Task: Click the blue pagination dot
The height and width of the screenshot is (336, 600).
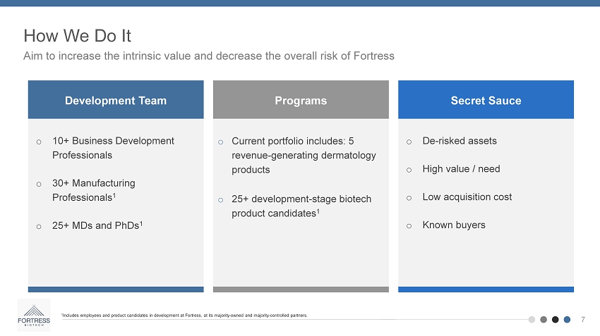Action: pyautogui.click(x=567, y=319)
